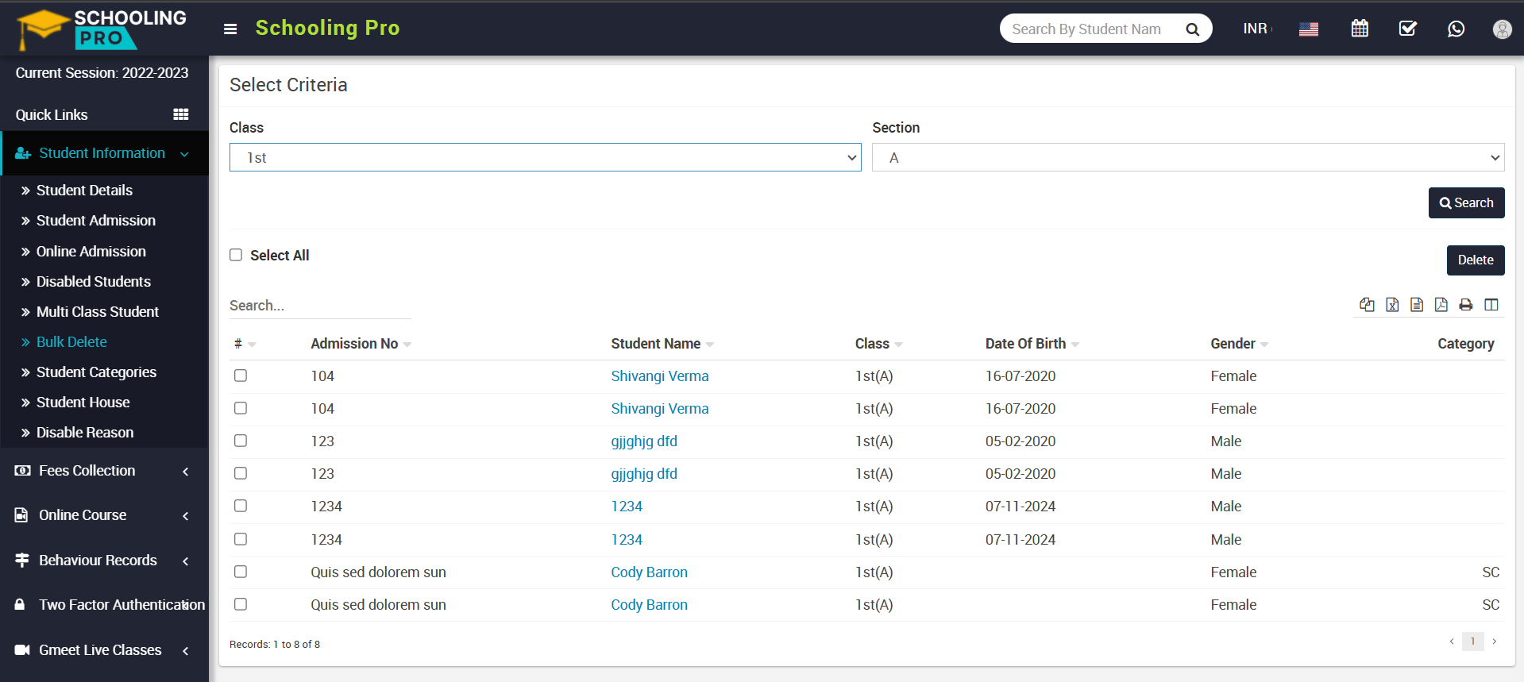Expand Online Course chevron

pos(186,516)
